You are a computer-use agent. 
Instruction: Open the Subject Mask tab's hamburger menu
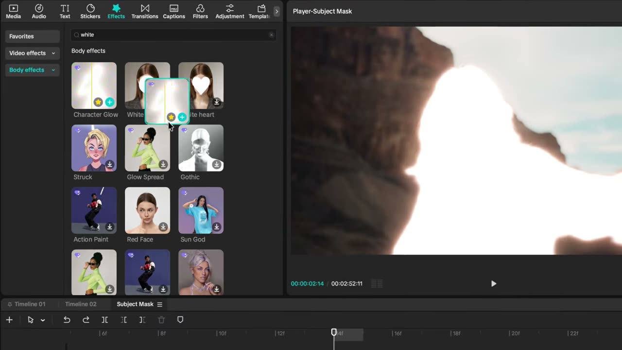159,304
